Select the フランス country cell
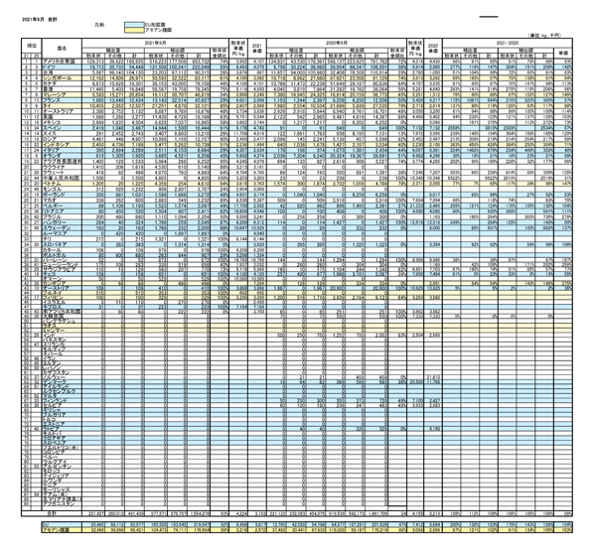This screenshot has height=548, width=596. coord(62,100)
